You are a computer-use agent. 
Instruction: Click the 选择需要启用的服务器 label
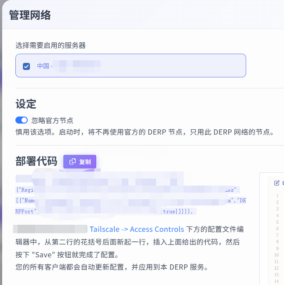pos(50,45)
